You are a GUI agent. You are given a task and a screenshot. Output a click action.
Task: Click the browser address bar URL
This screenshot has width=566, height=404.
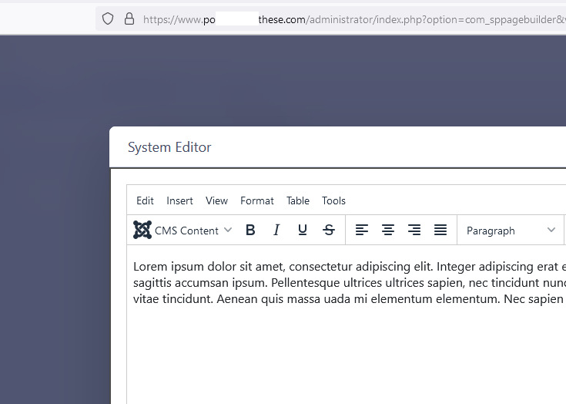click(x=347, y=19)
